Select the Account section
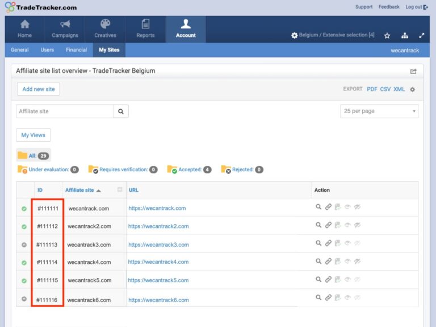This screenshot has height=327, width=436. (x=186, y=29)
